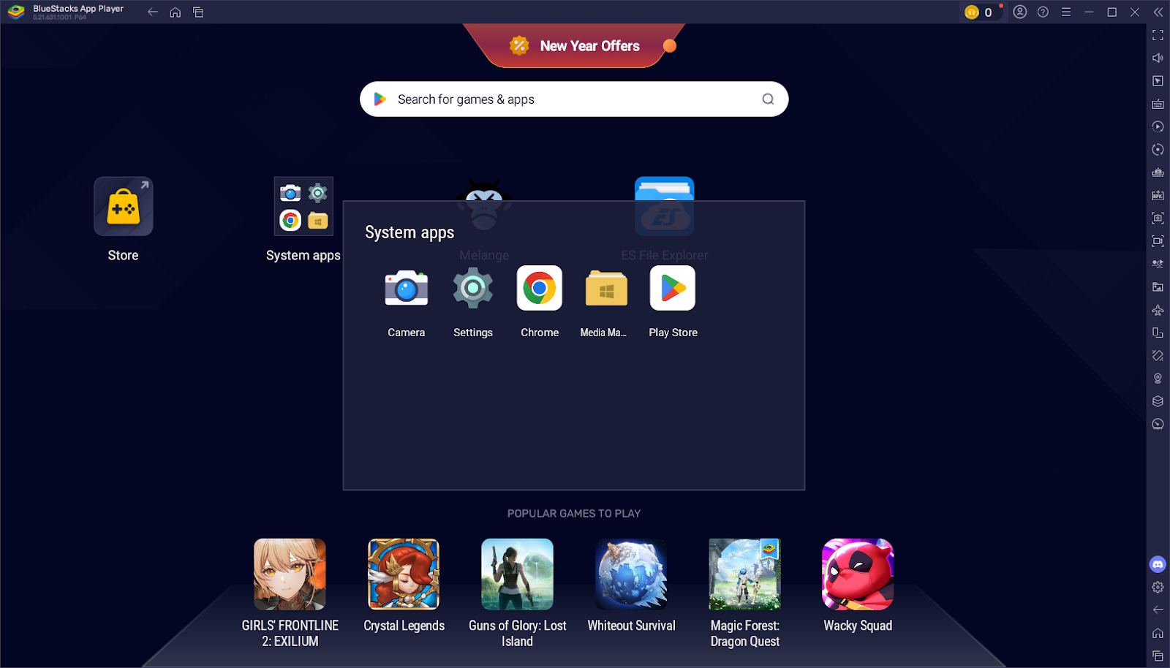Open Discord from the sidebar
This screenshot has height=668, width=1170.
point(1158,564)
